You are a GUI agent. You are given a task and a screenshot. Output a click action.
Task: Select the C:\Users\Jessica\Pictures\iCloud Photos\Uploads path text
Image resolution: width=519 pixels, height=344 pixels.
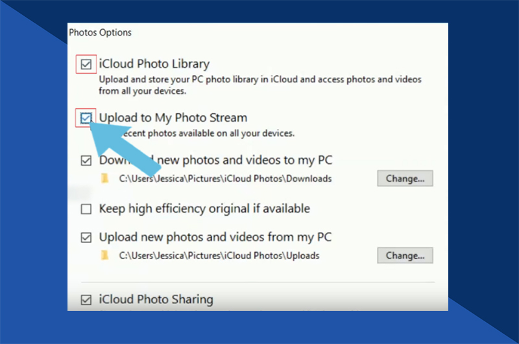219,255
